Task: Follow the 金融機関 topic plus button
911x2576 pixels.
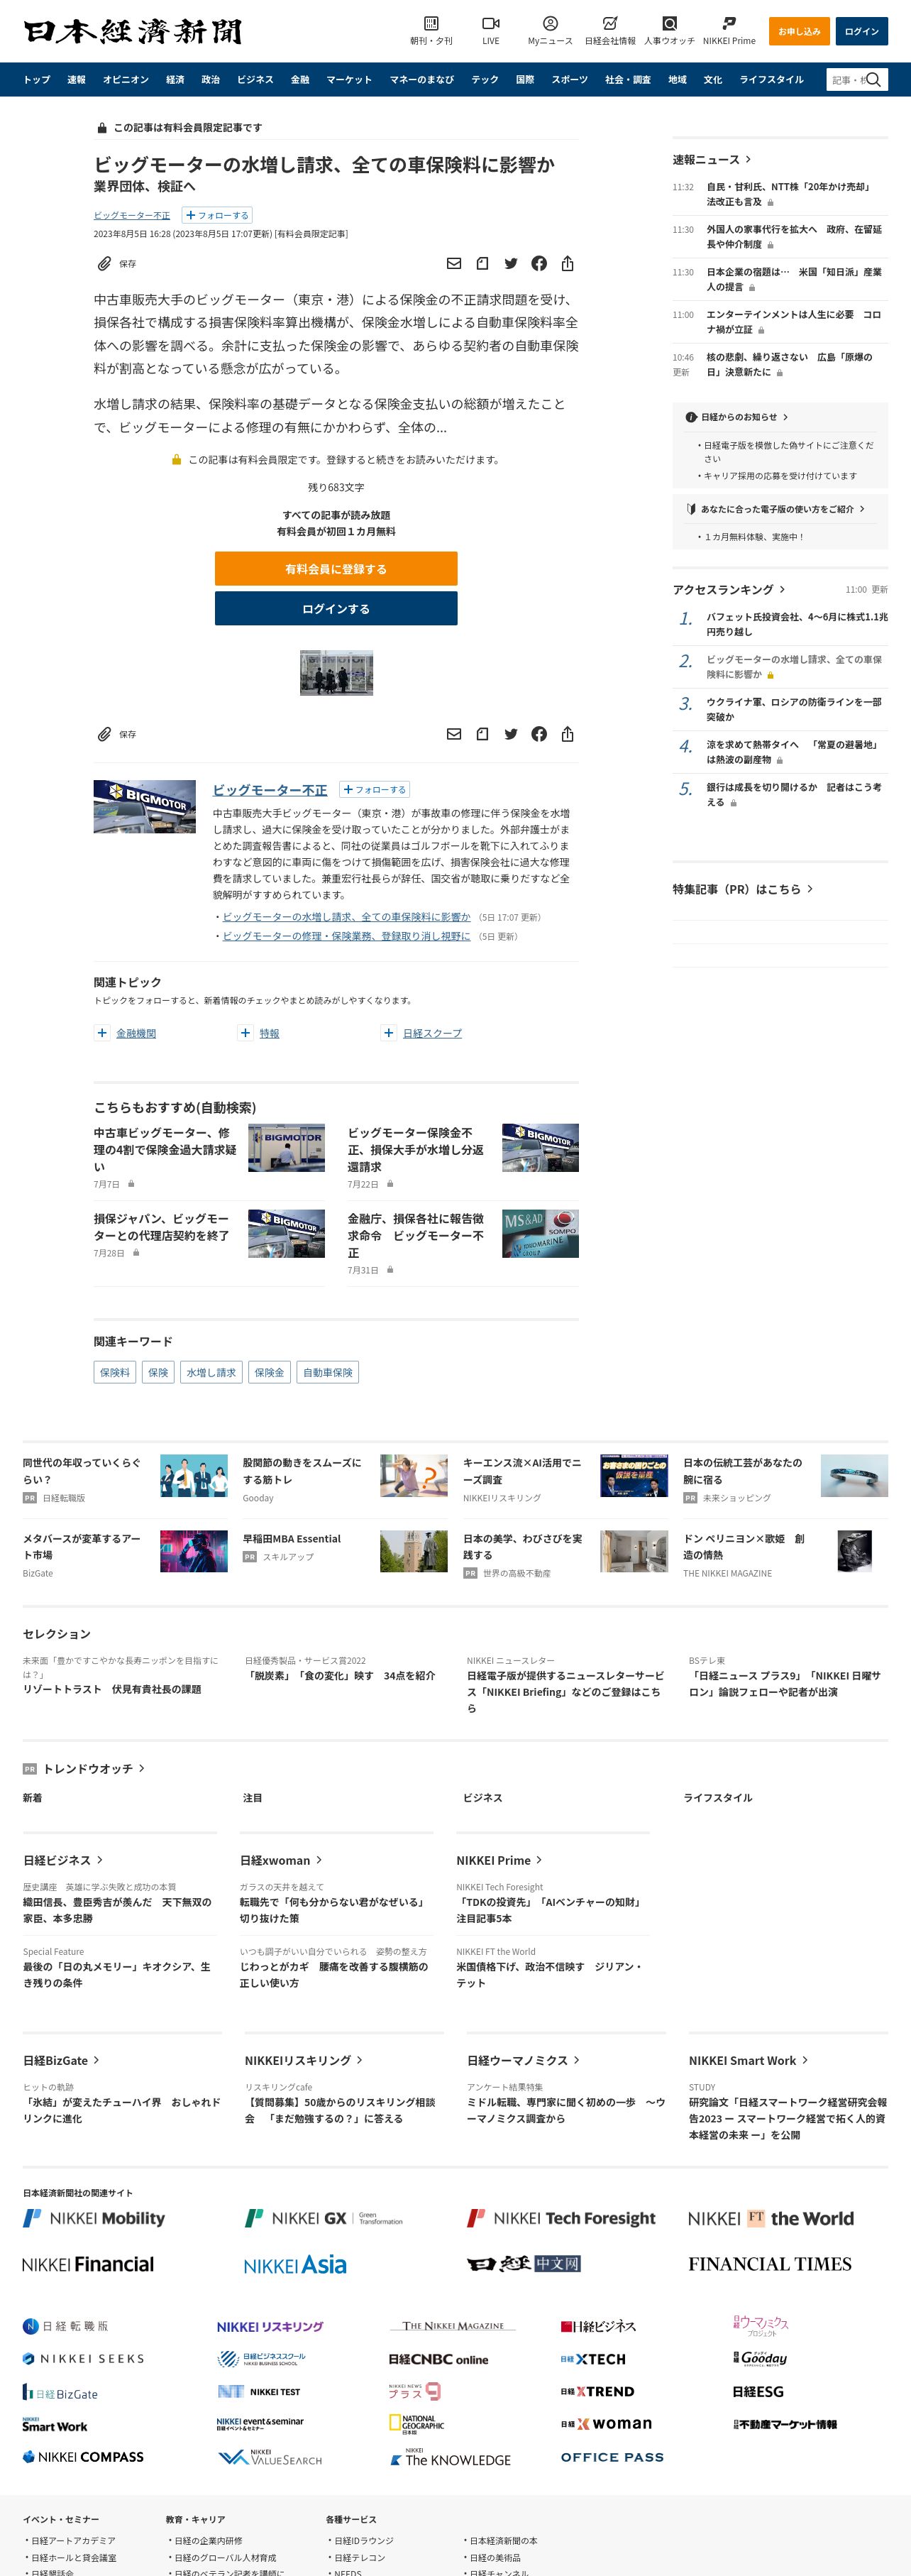Action: coord(102,1033)
